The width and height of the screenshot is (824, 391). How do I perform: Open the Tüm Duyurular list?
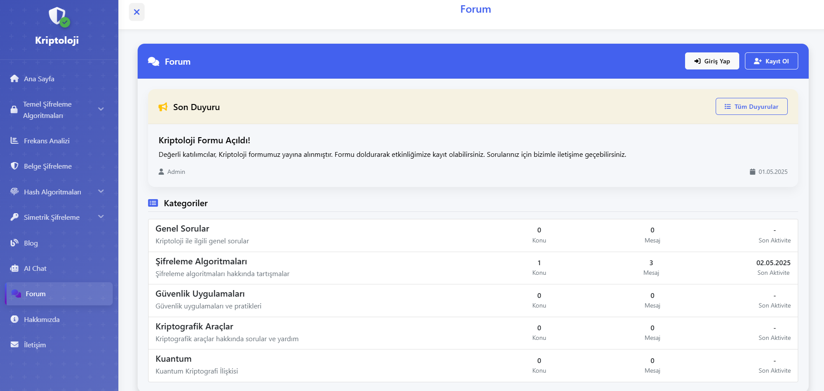click(751, 107)
